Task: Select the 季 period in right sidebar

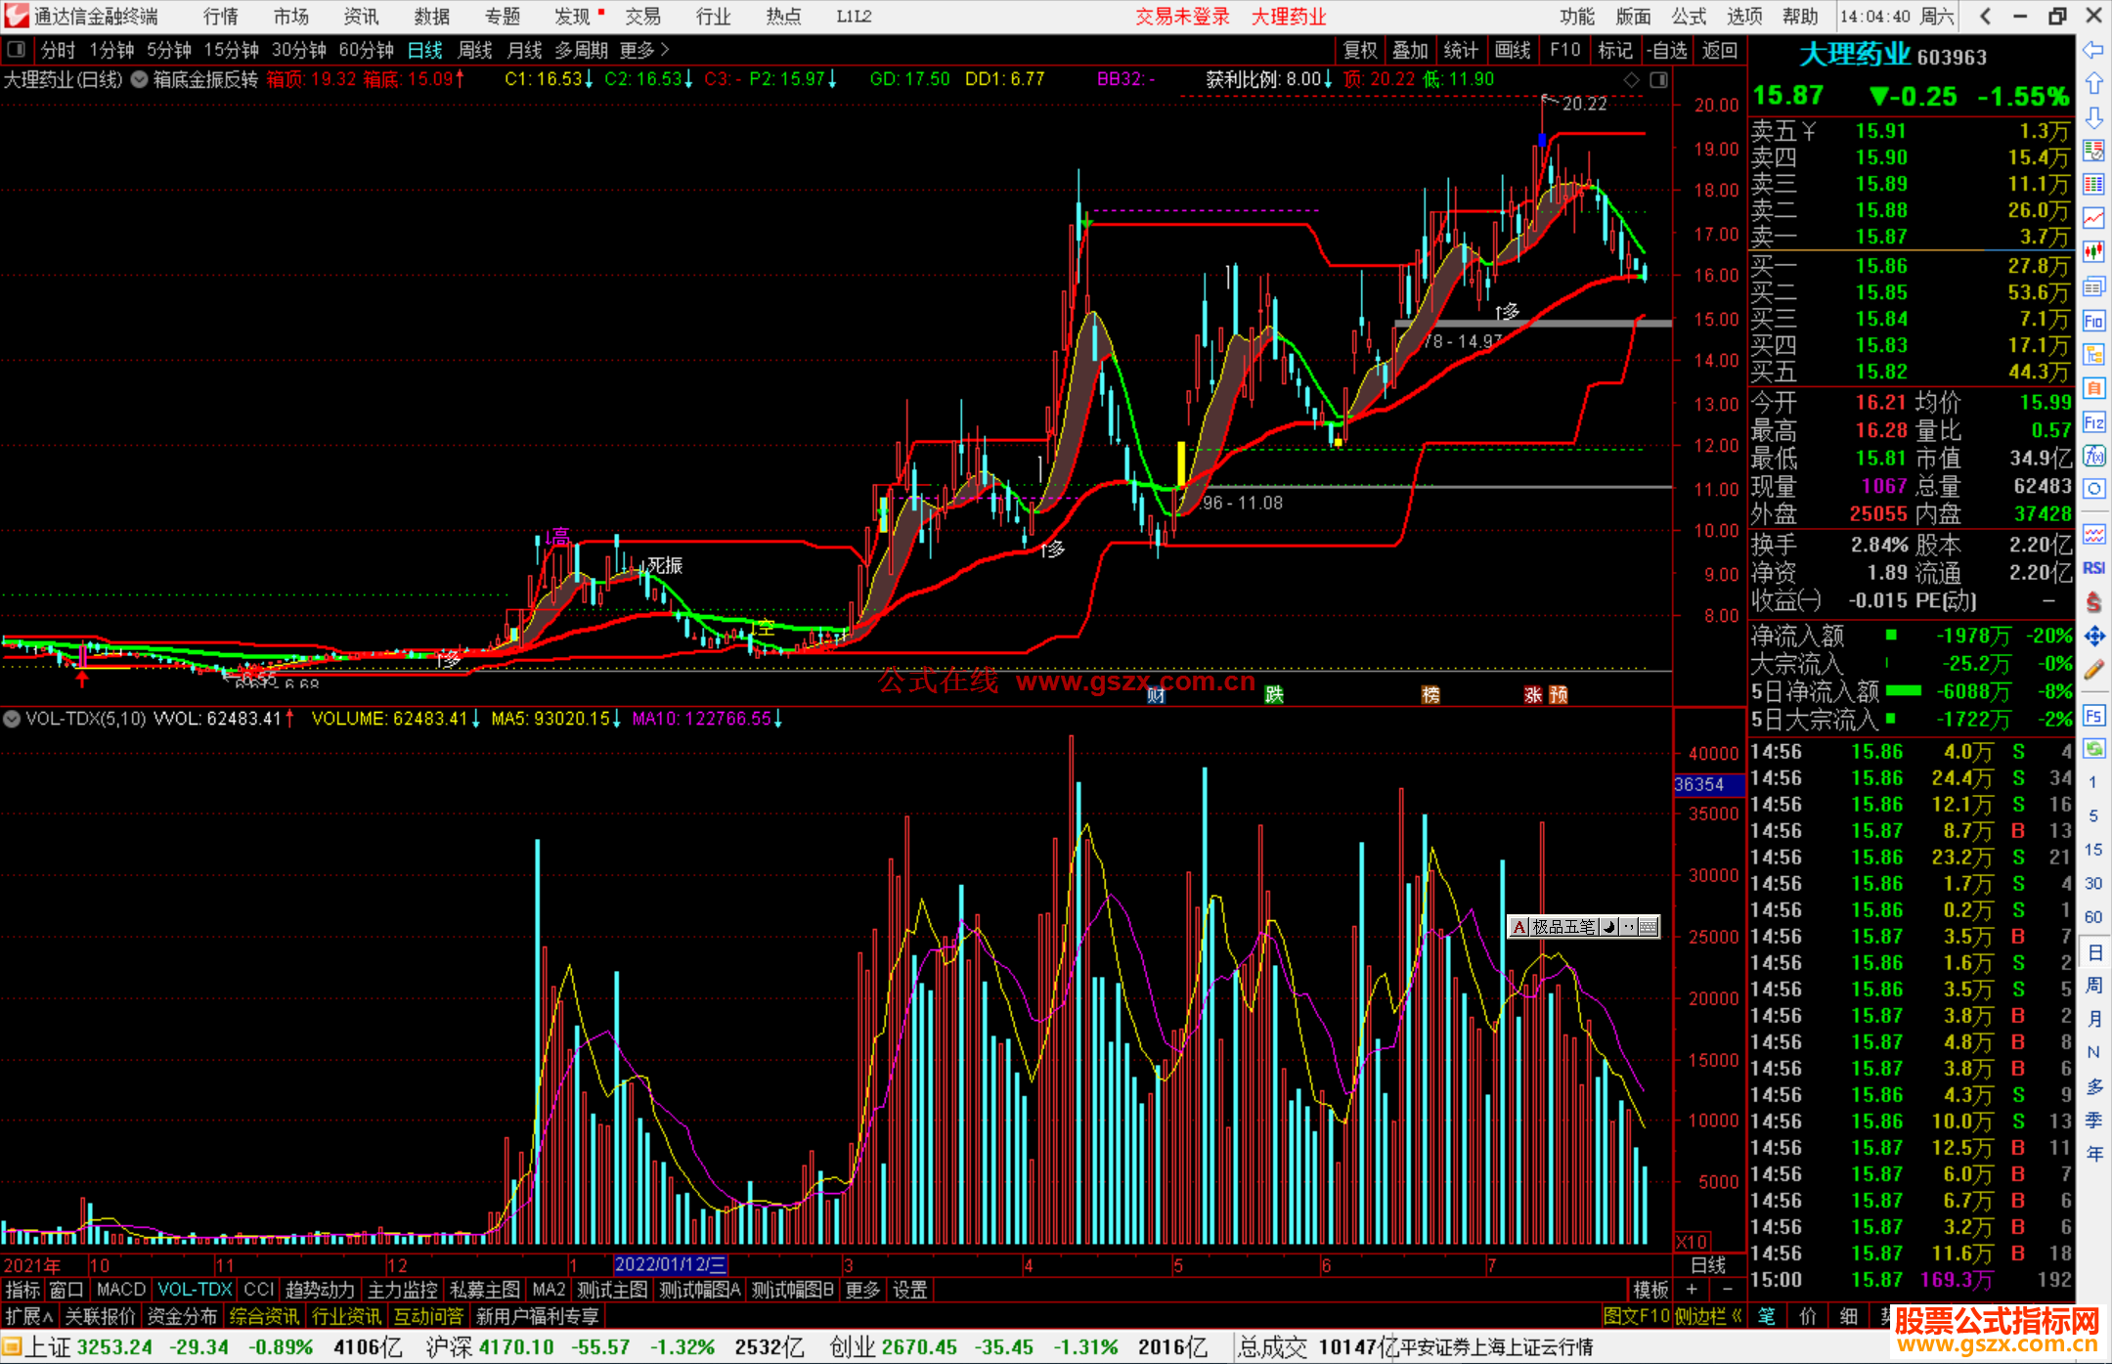Action: pos(2093,1120)
